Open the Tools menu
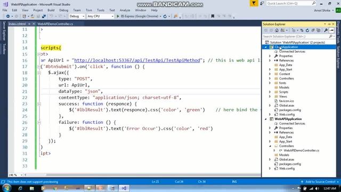The height and width of the screenshot is (192, 341). 101,10
